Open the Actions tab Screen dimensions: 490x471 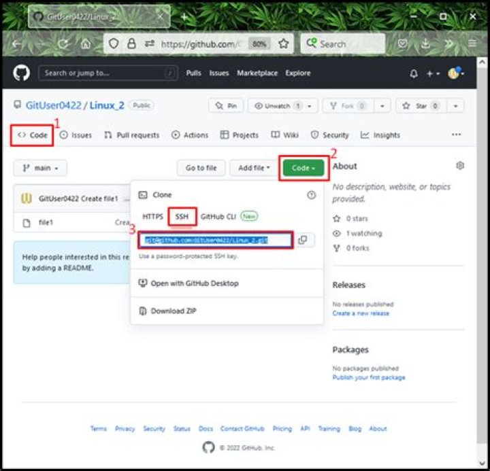[x=190, y=135]
